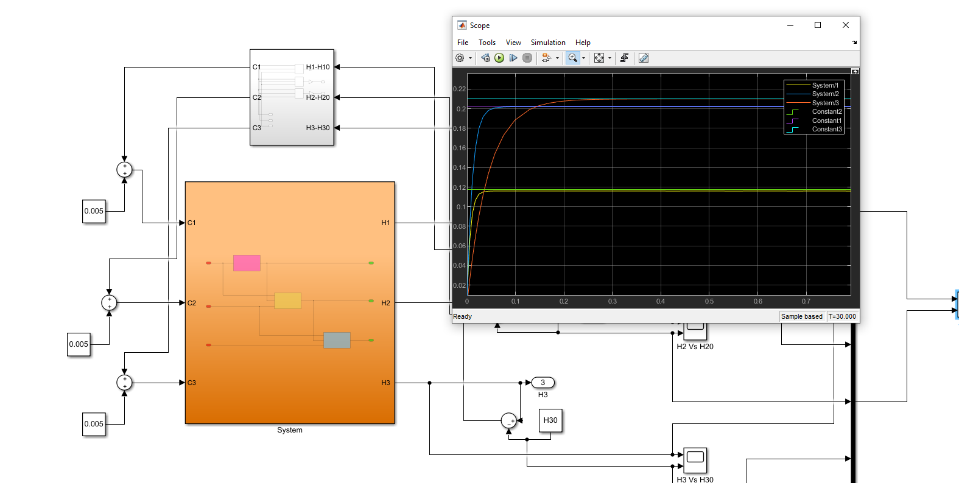
Task: Expand the zoom tool dropdown arrow
Action: point(584,58)
